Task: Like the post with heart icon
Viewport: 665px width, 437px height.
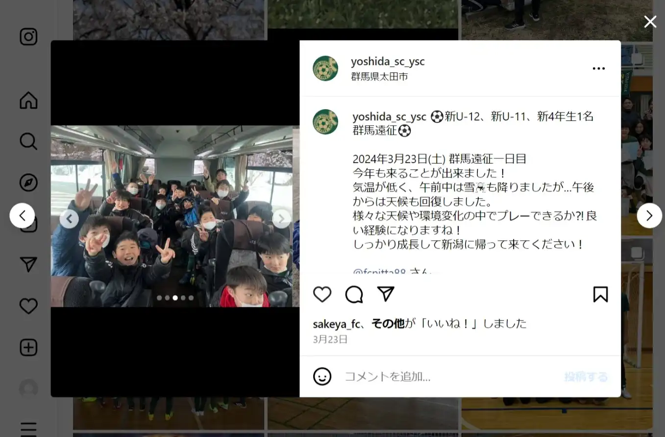Action: pyautogui.click(x=322, y=294)
